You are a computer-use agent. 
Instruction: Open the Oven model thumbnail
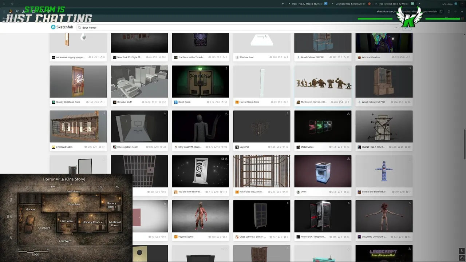tap(323, 171)
